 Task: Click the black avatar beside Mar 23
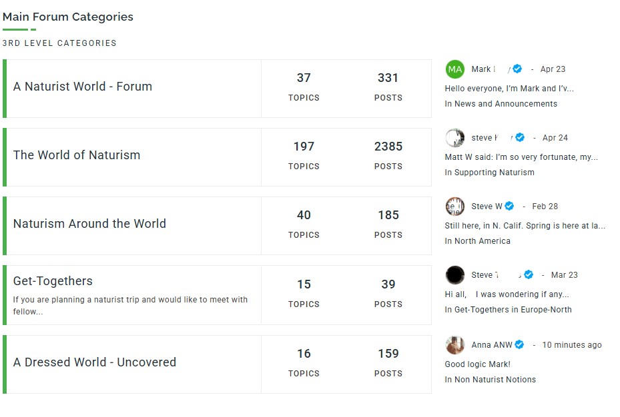(454, 275)
